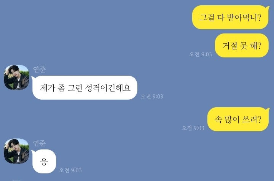
Task: Open 연준's profile photo beside "제가 좀" message
Action: [17, 77]
